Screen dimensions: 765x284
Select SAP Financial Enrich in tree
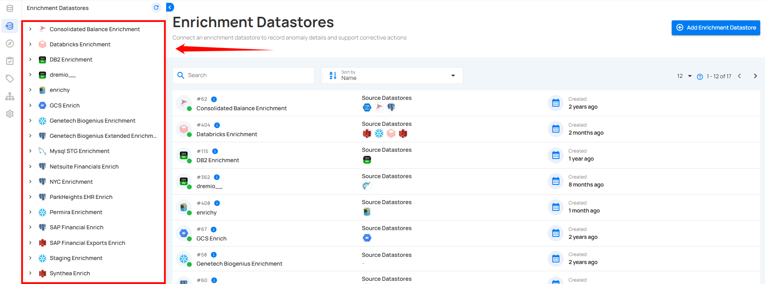point(76,227)
